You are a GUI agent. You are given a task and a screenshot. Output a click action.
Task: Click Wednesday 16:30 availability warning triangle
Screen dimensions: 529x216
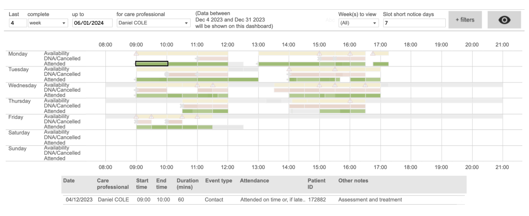(365, 85)
